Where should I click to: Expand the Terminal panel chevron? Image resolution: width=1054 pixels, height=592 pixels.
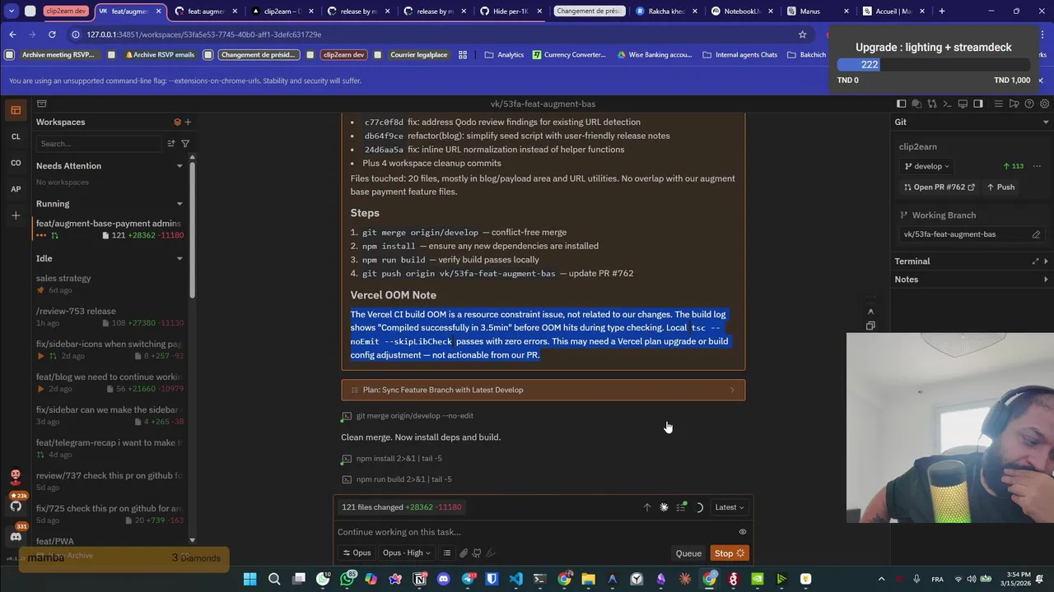click(x=1046, y=261)
